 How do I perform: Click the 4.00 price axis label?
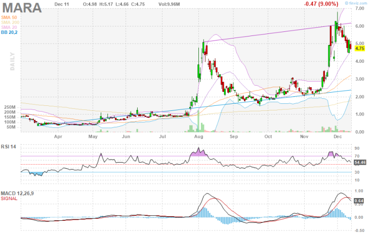tap(360, 61)
